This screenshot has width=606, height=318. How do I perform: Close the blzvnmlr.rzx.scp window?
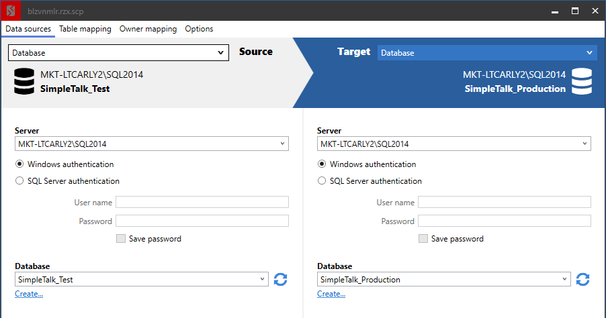(x=595, y=11)
